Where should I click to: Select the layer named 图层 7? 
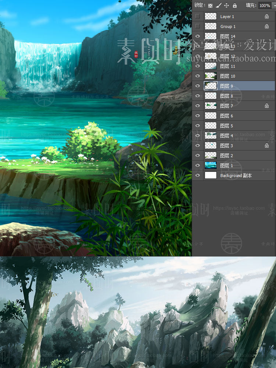click(x=226, y=106)
